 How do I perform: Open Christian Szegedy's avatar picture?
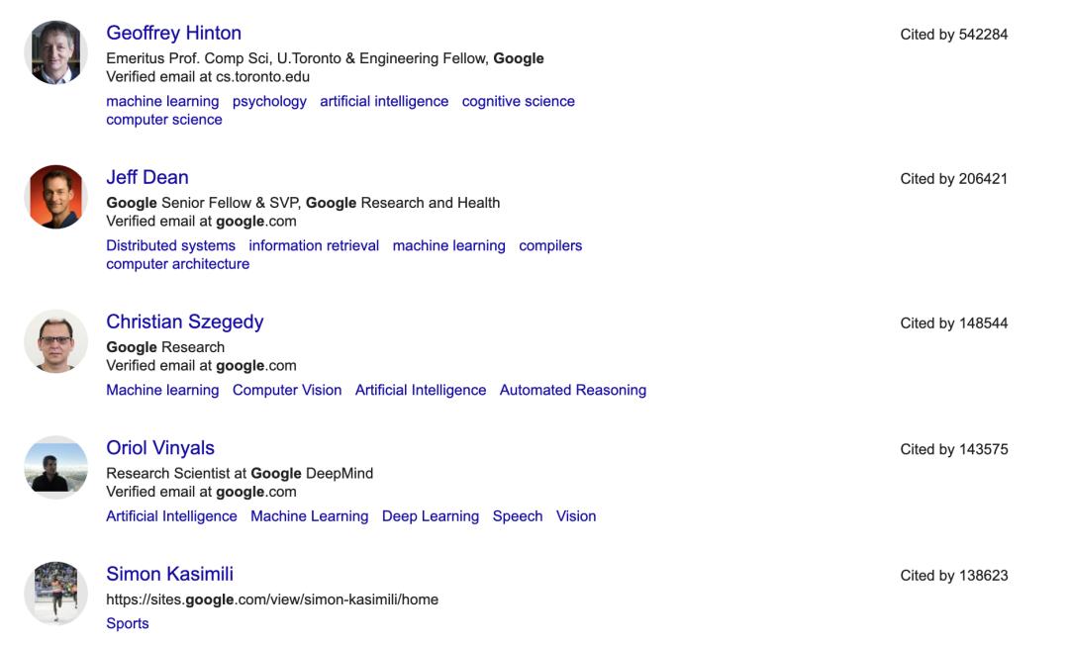point(55,341)
